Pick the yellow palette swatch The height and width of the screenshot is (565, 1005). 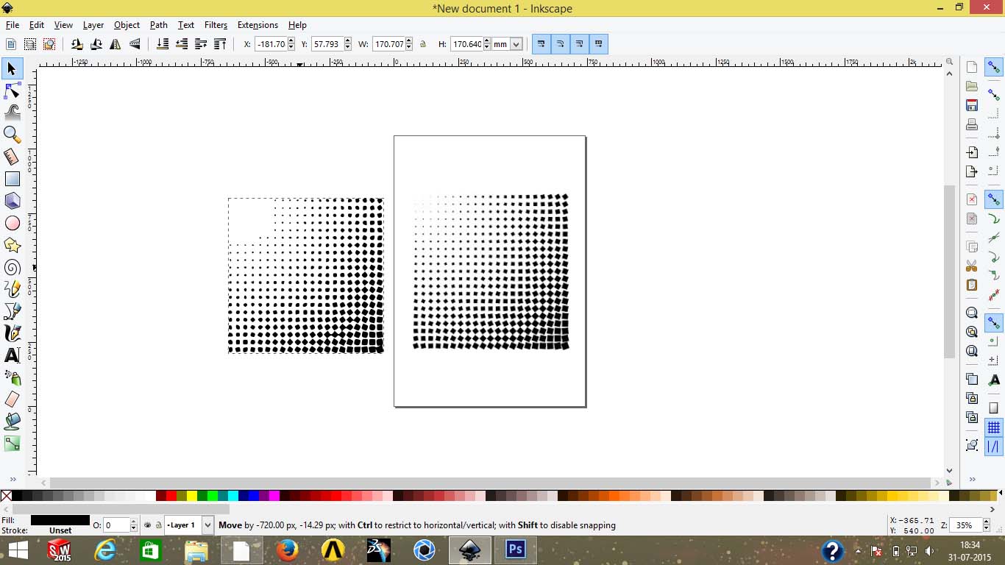coord(191,497)
